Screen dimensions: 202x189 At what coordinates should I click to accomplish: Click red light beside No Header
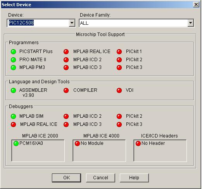click(138, 143)
